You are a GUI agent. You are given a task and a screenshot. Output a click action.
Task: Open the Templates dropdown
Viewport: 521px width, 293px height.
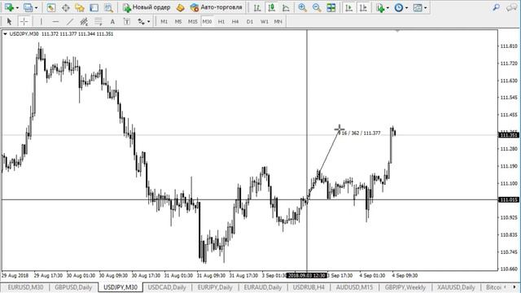(425, 8)
